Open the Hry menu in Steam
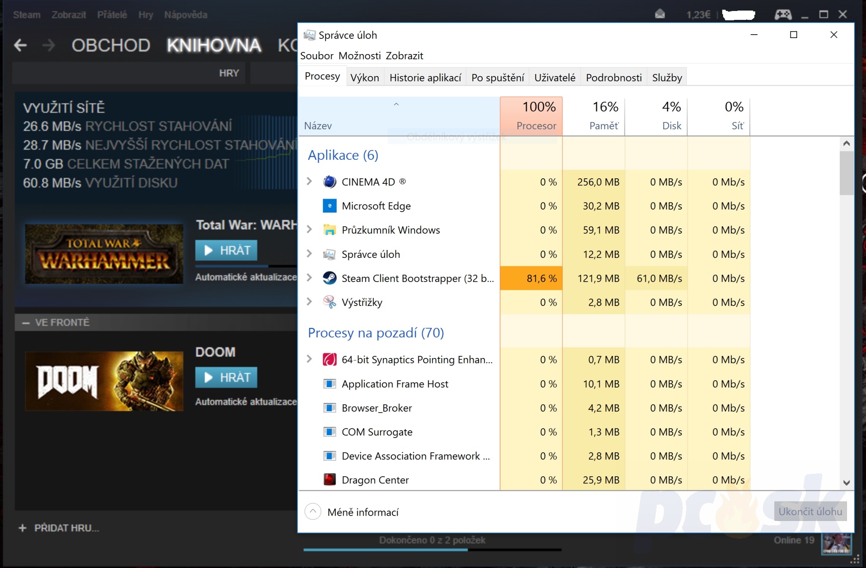The height and width of the screenshot is (568, 866). pos(145,15)
